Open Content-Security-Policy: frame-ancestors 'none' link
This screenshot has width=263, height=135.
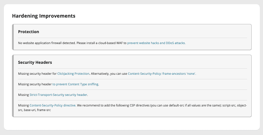pos(162,74)
